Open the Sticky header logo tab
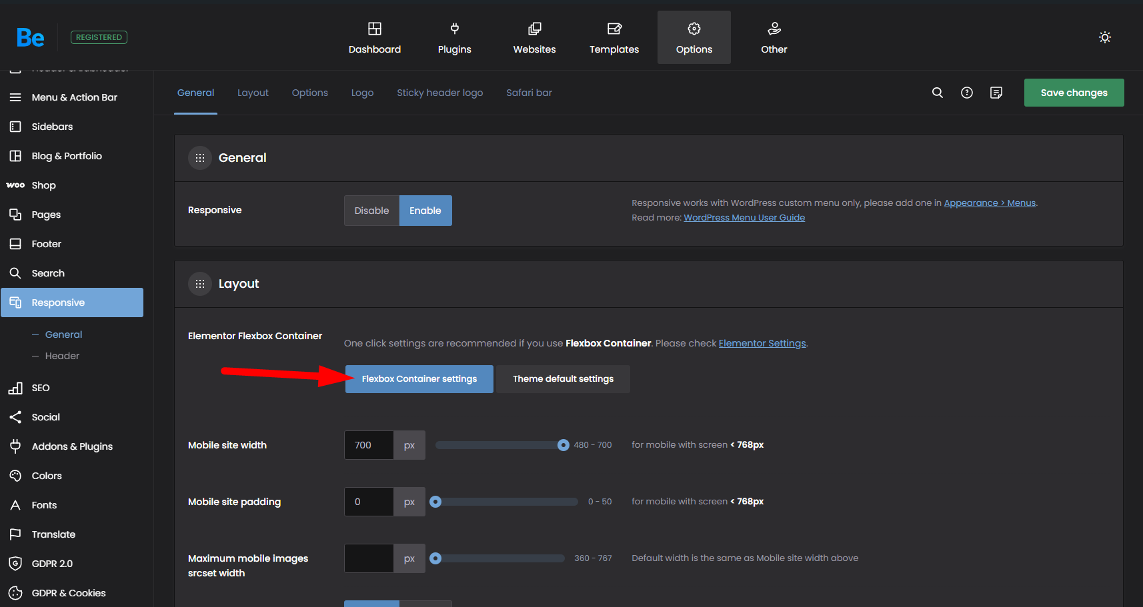 click(x=439, y=93)
